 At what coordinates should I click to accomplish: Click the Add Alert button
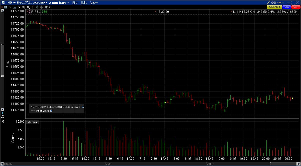pos(274,7)
